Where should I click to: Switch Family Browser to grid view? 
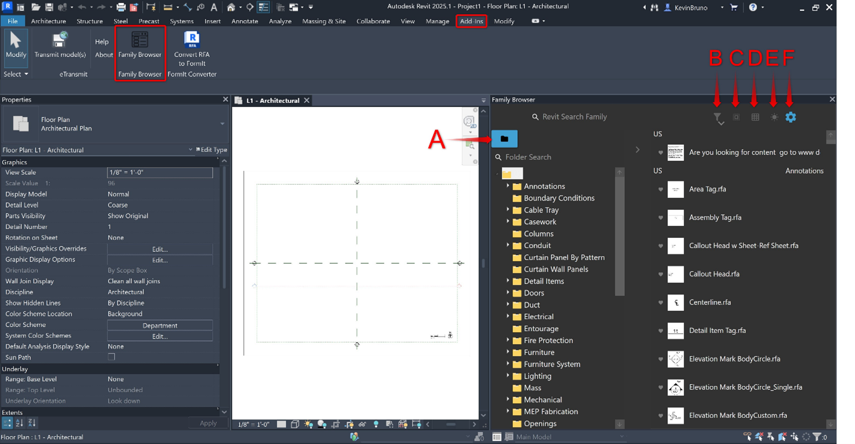pos(755,117)
